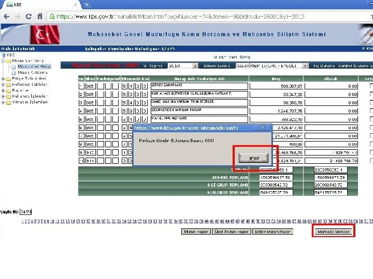Click the KBS browser tab title
The image size is (373, 279).
click(18, 5)
